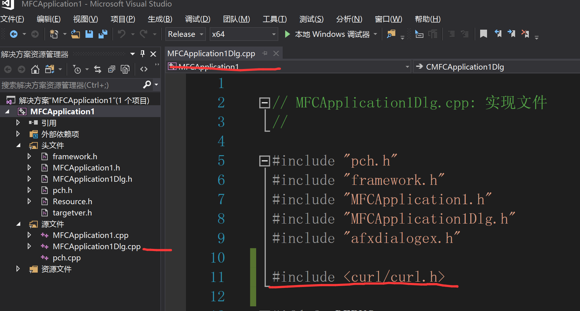Collapse the 头文件 folder node

(18, 145)
